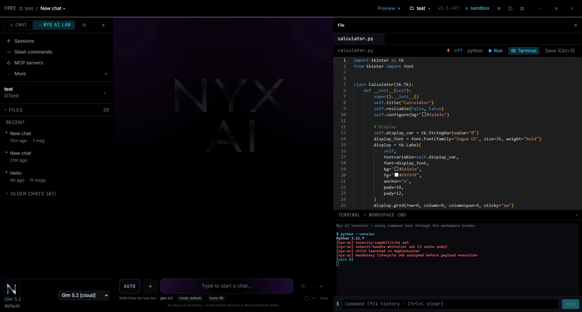Click the circle status indicator near /help

307,298
